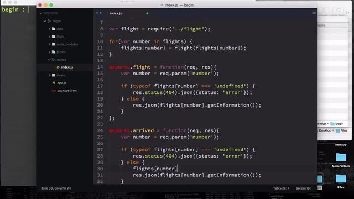Image resolution: width=354 pixels, height=199 pixels.
Task: Click the 'begin :' terminal prompt
Action: pos(13,9)
